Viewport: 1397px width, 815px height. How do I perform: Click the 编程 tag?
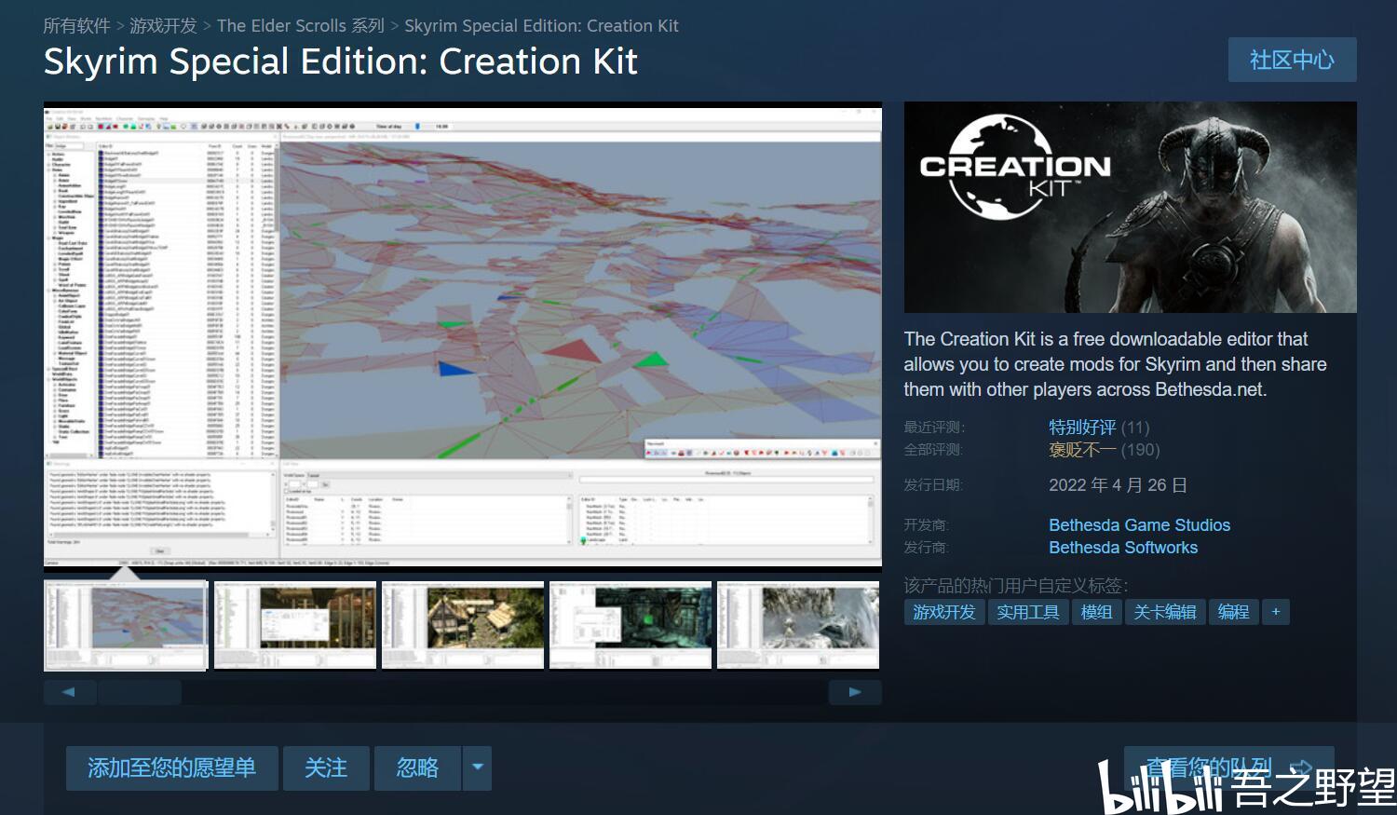pyautogui.click(x=1234, y=612)
